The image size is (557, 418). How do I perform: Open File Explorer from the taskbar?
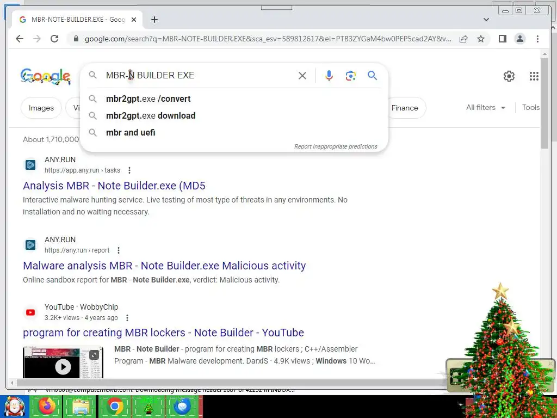pos(81,407)
